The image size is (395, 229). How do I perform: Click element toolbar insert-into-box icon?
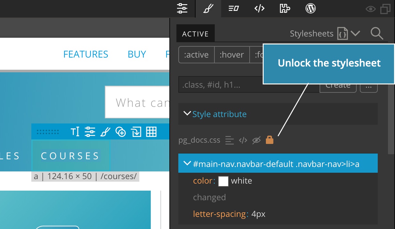[136, 132]
